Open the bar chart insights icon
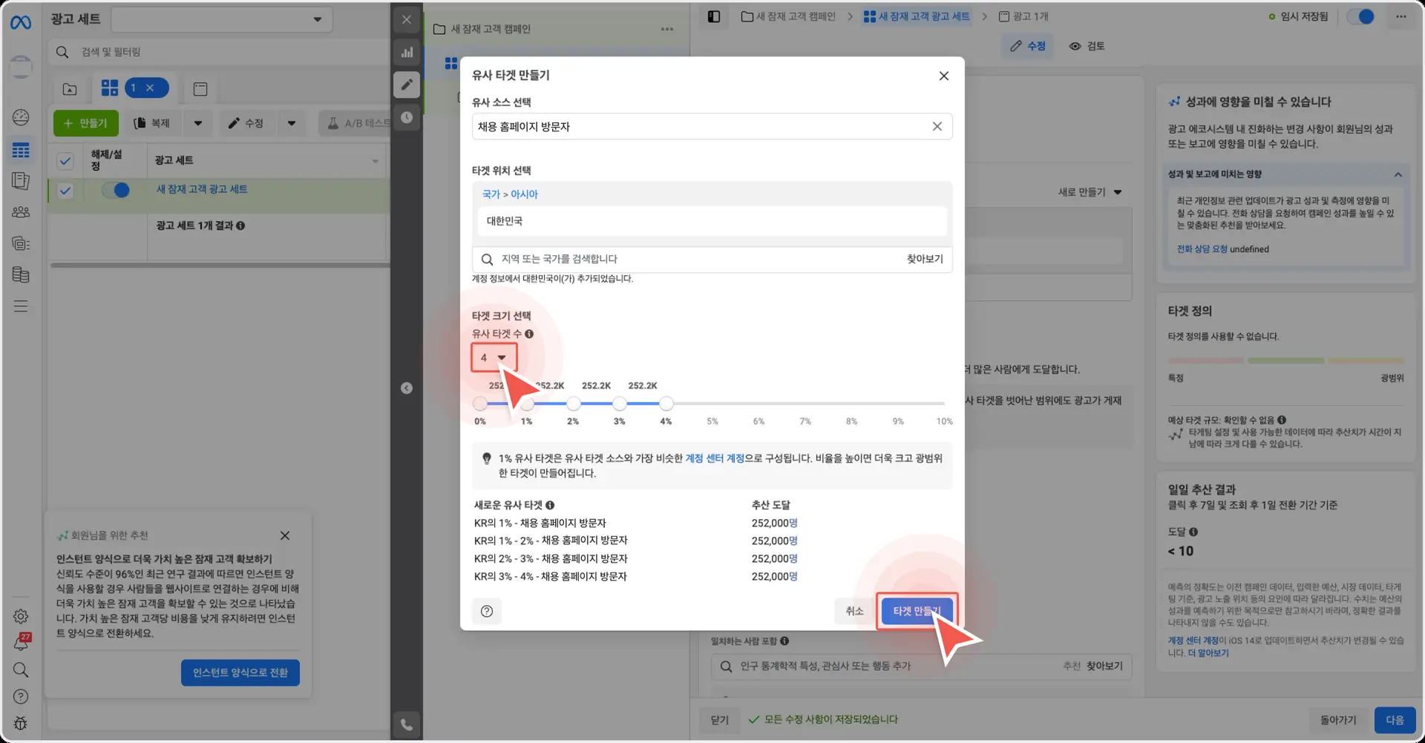This screenshot has height=743, width=1425. coord(407,52)
